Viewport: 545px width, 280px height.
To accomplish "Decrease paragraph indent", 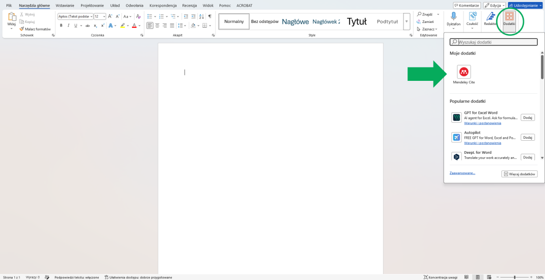I will (185, 16).
